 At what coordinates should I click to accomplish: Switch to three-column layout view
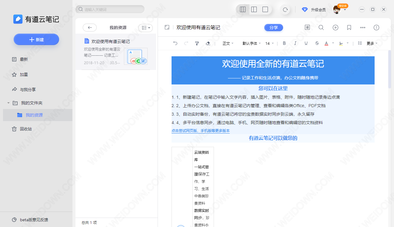[243, 9]
